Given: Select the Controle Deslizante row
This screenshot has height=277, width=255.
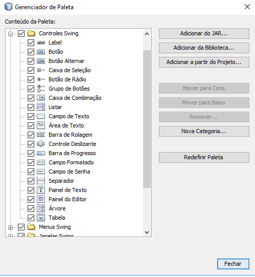Looking at the screenshot, I should (x=72, y=144).
